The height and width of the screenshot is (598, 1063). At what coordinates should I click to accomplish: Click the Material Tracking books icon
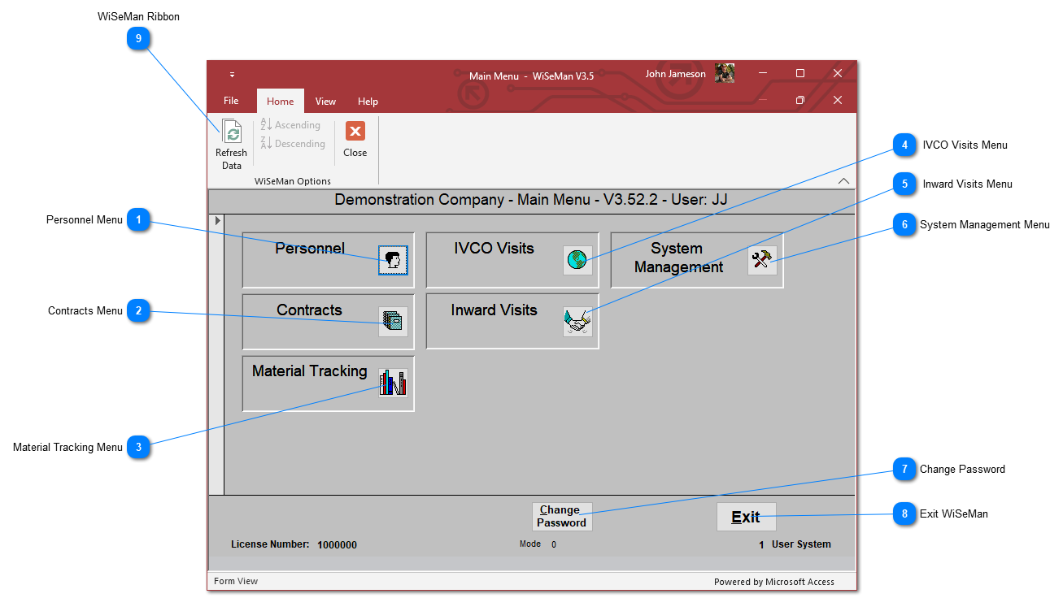tap(393, 383)
